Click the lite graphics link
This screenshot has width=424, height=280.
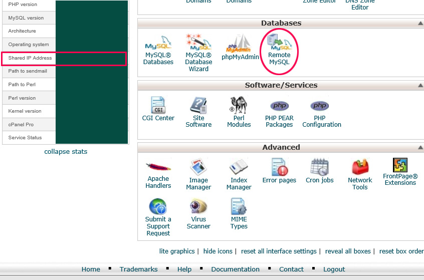coord(177,251)
